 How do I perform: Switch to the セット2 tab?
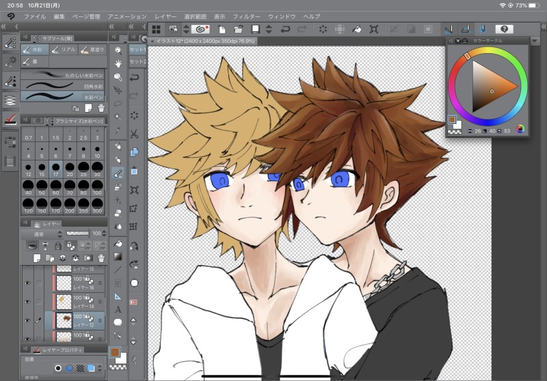click(138, 61)
